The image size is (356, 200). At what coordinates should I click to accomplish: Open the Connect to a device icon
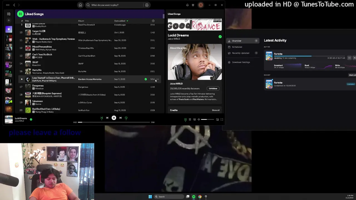(194, 119)
